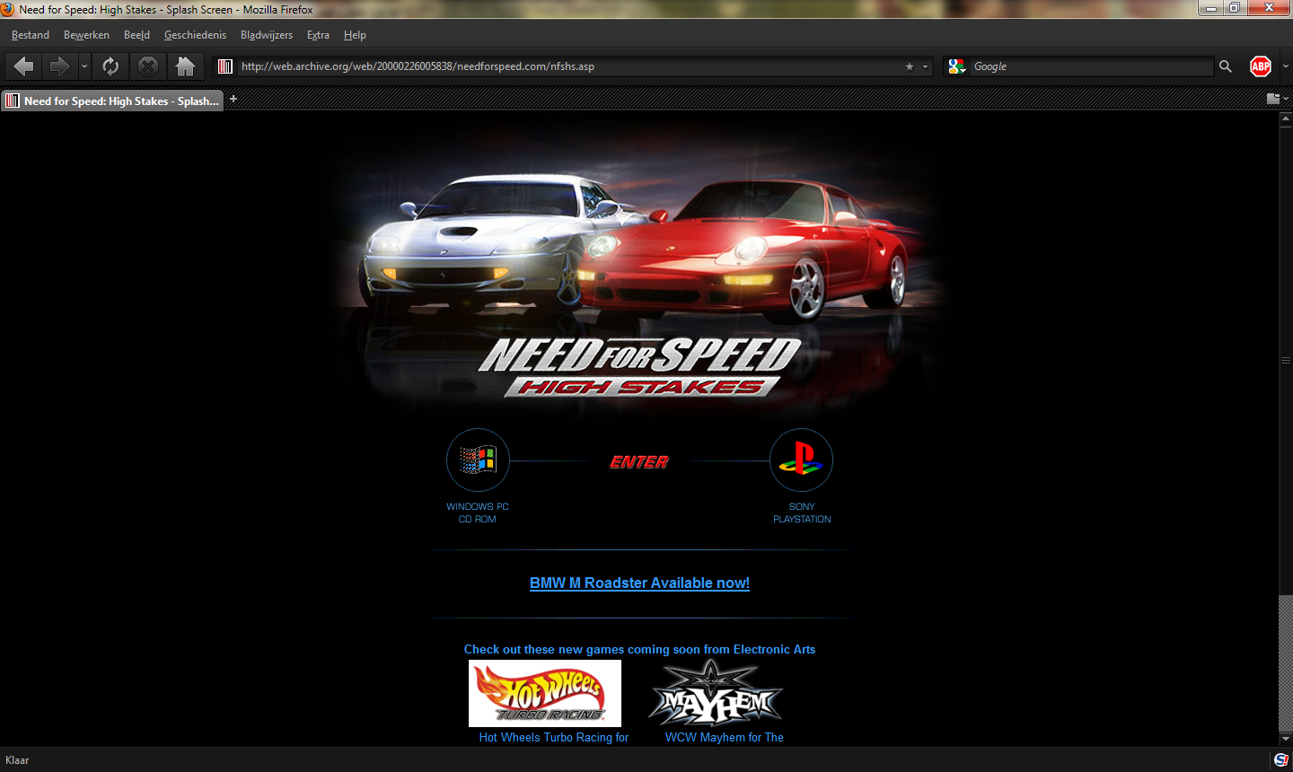Open BMW M Roadster Available now! link
Screen dimensions: 1293x772
(639, 583)
